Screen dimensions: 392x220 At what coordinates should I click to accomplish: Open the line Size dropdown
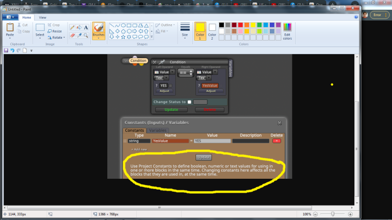pos(185,31)
